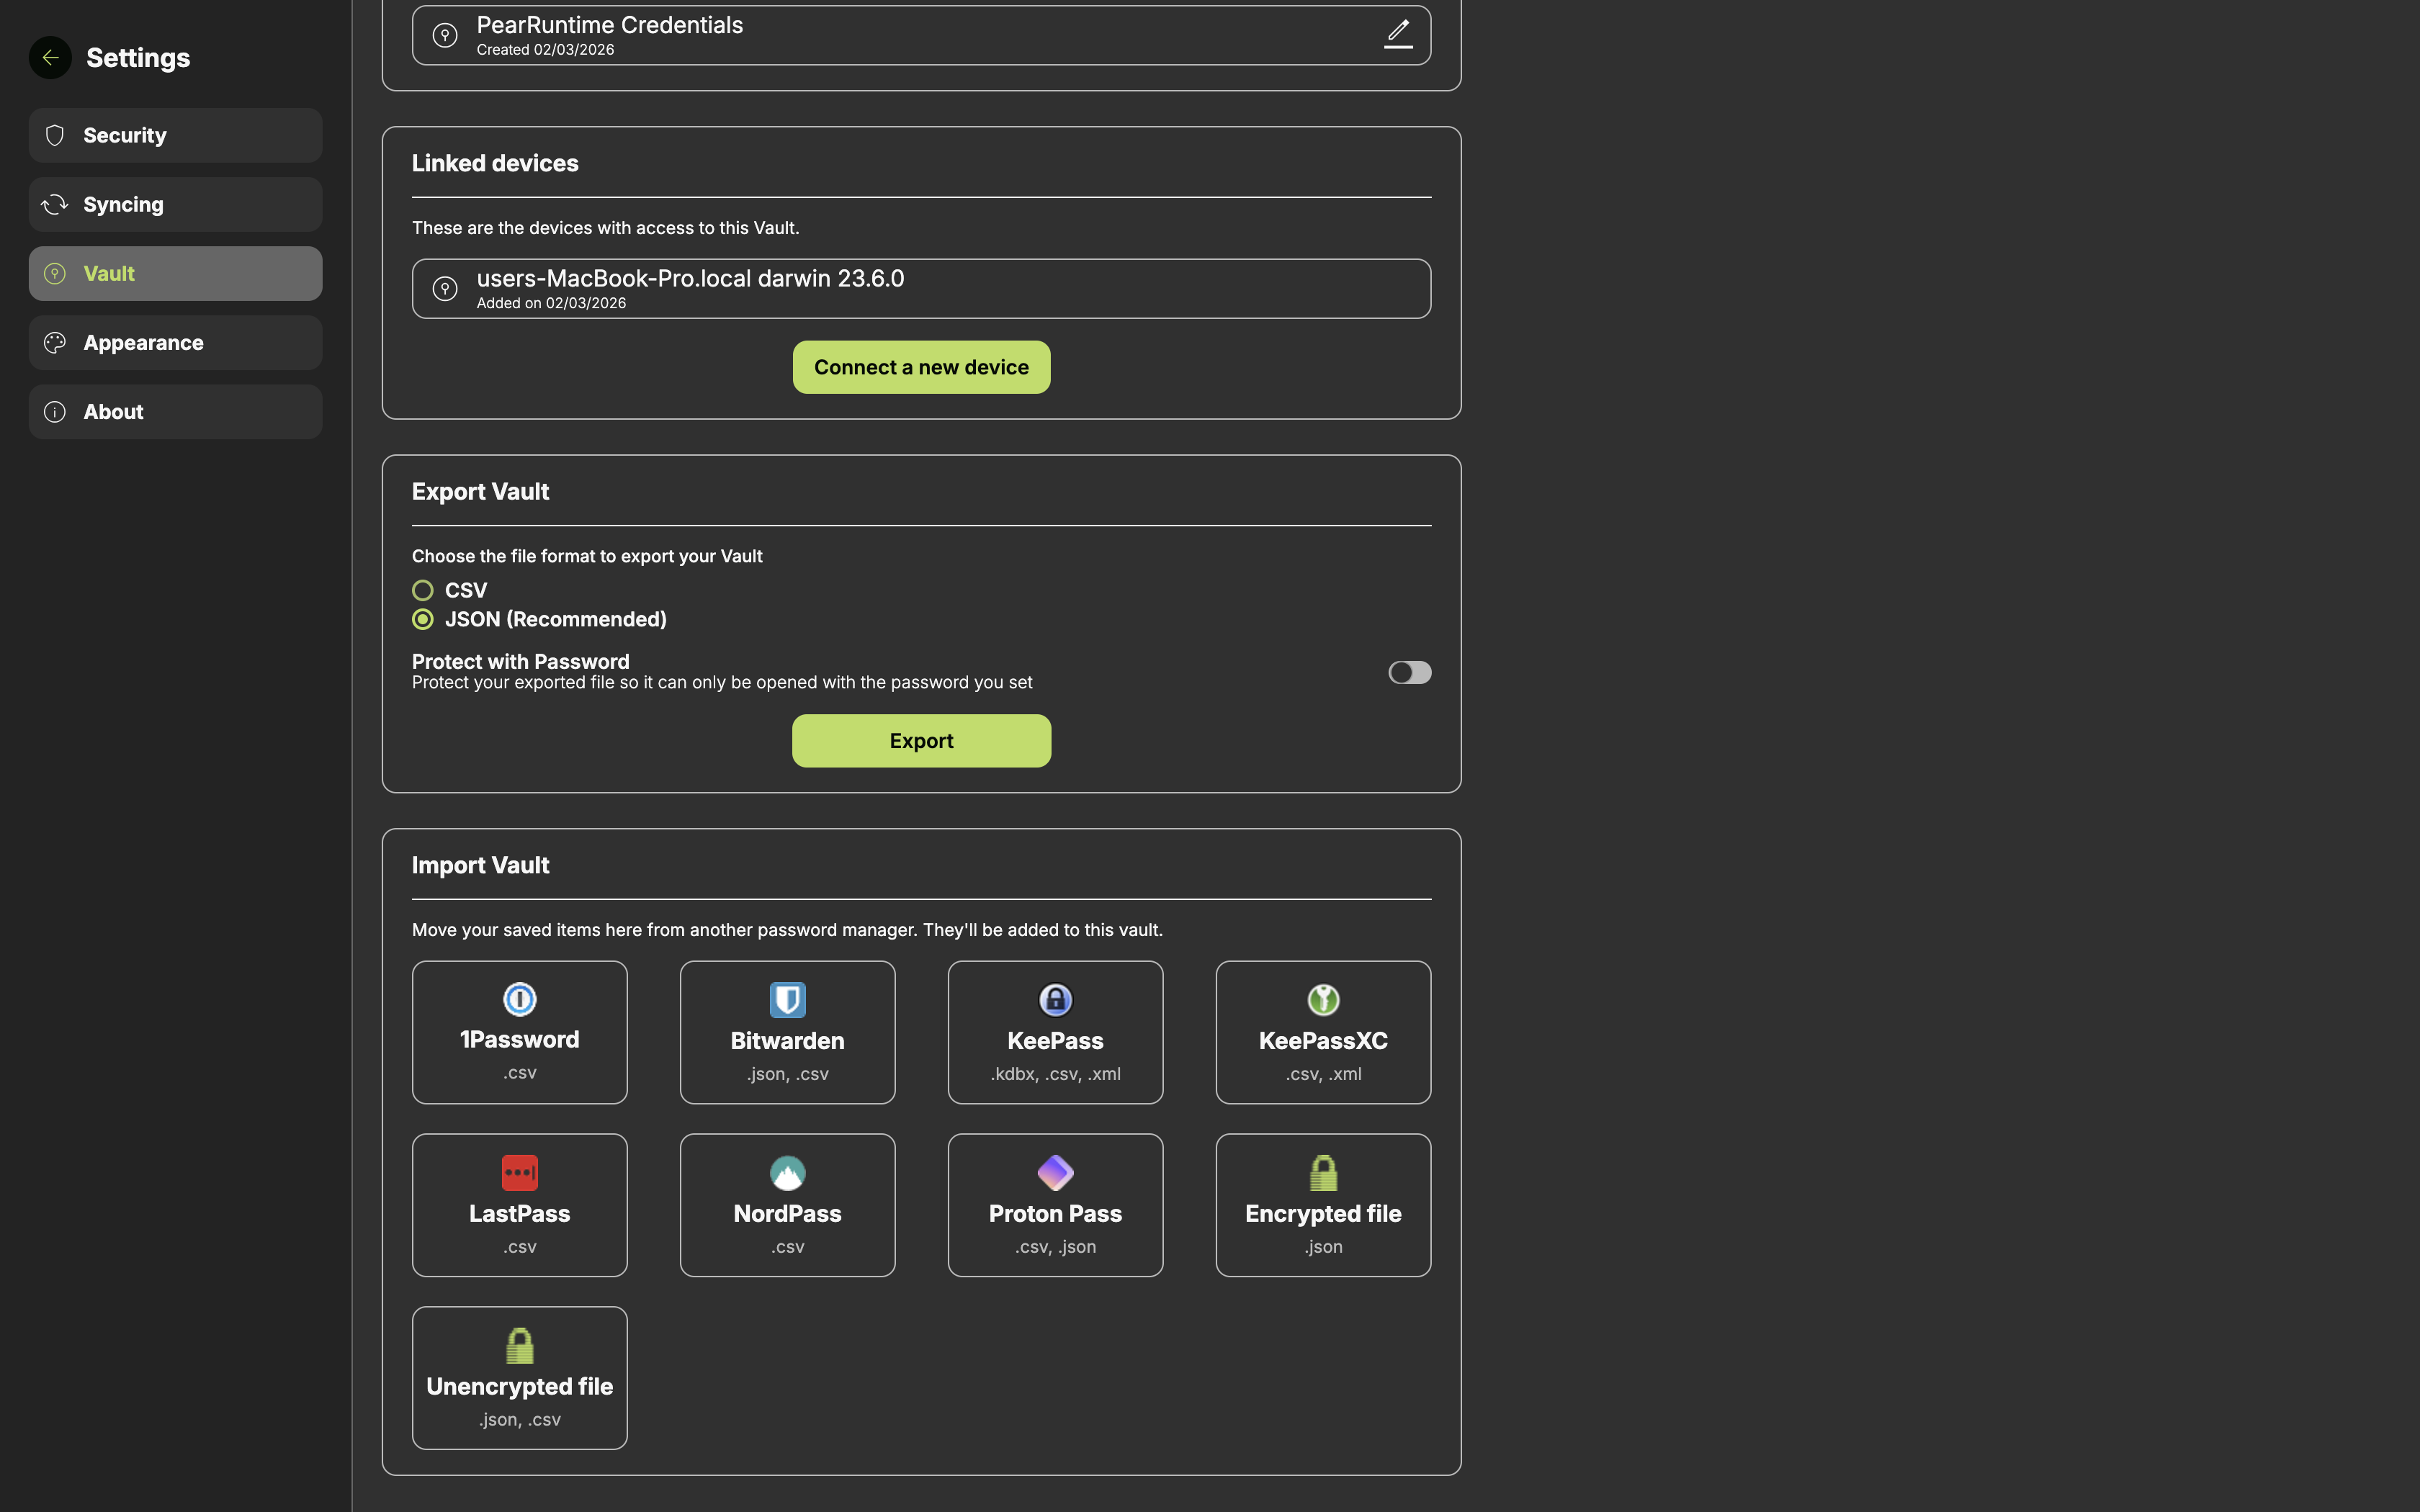Click the back arrow beside Settings
2420x1512 pixels.
coord(50,57)
